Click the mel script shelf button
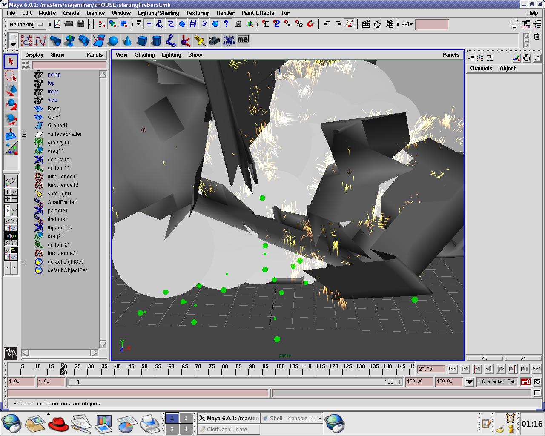This screenshot has height=436, width=545. point(243,40)
